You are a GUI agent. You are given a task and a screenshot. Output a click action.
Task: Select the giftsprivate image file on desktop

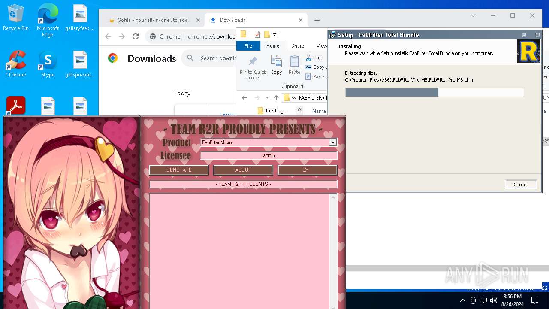(x=80, y=64)
